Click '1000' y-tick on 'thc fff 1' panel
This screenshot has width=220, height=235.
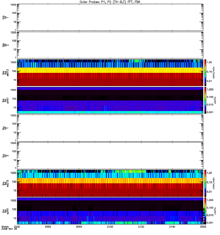[x=13, y=115]
